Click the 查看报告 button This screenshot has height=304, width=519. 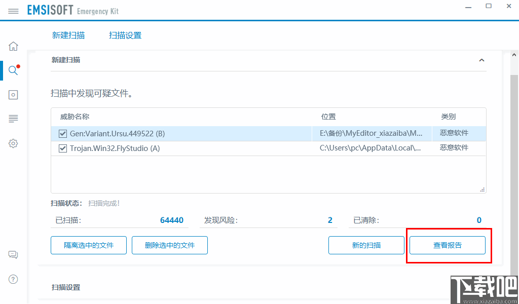point(448,245)
